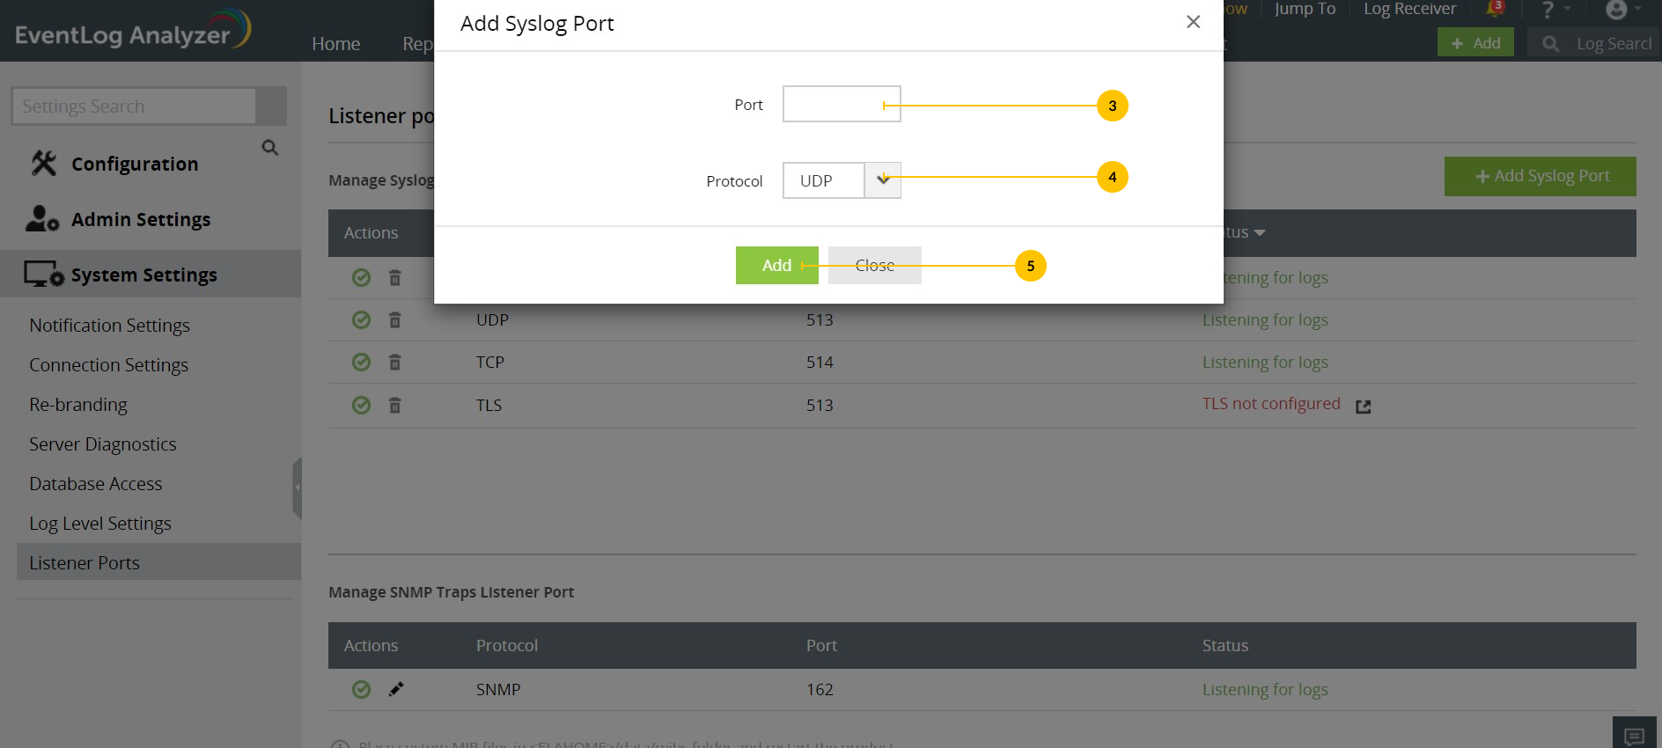The width and height of the screenshot is (1662, 748).
Task: Open the Home tab
Action: click(x=335, y=44)
